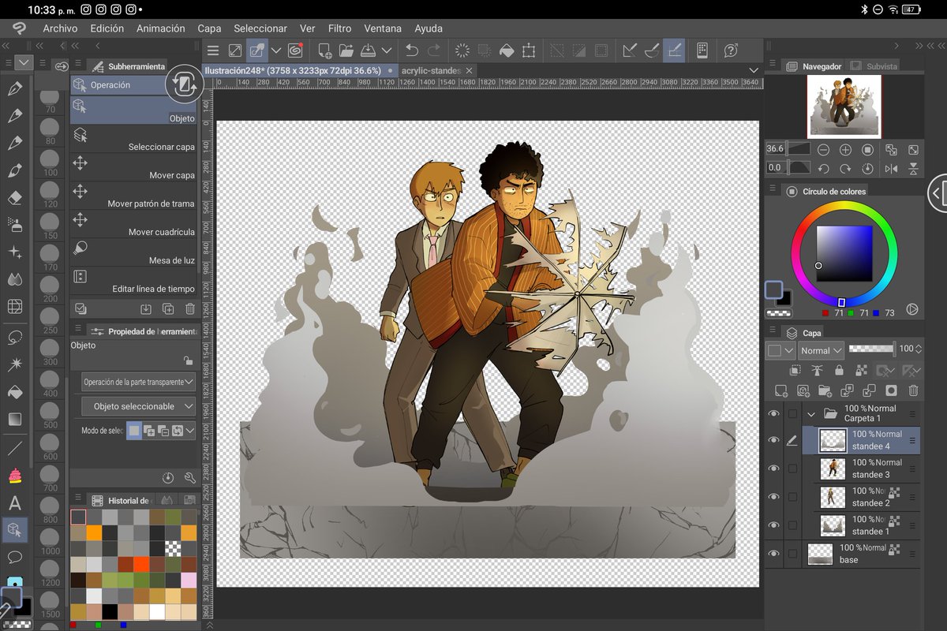Click the New canvas icon in command bar
The width and height of the screenshot is (947, 631).
pyautogui.click(x=324, y=50)
